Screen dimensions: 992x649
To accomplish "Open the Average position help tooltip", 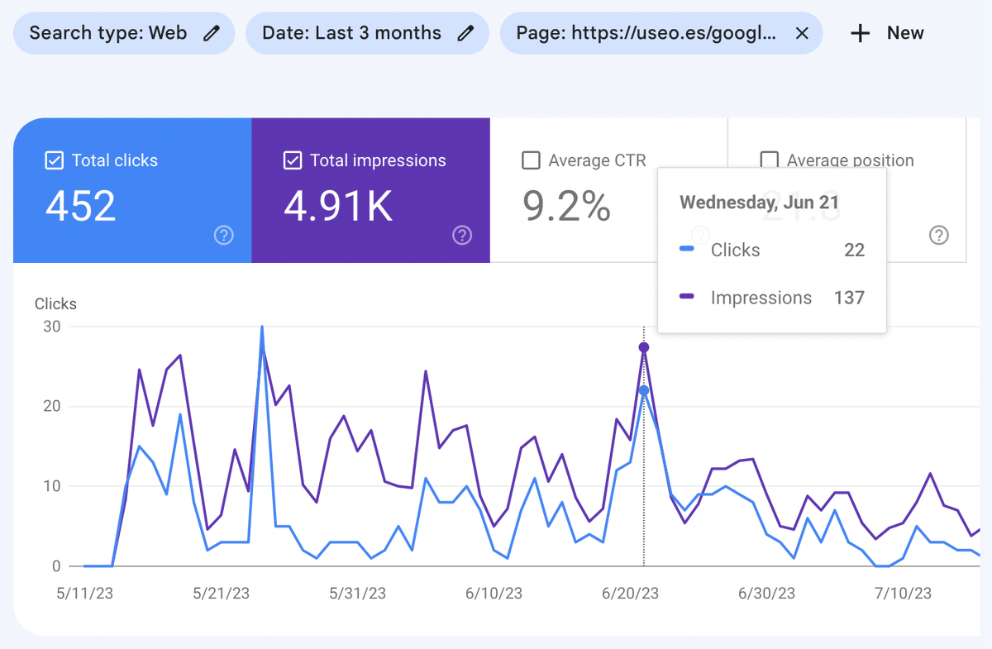I will point(938,235).
